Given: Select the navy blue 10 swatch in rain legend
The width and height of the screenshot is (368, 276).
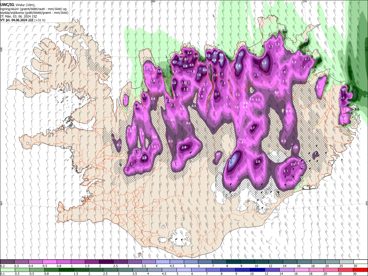Looking at the screenshot, I should pyautogui.click(x=257, y=270).
